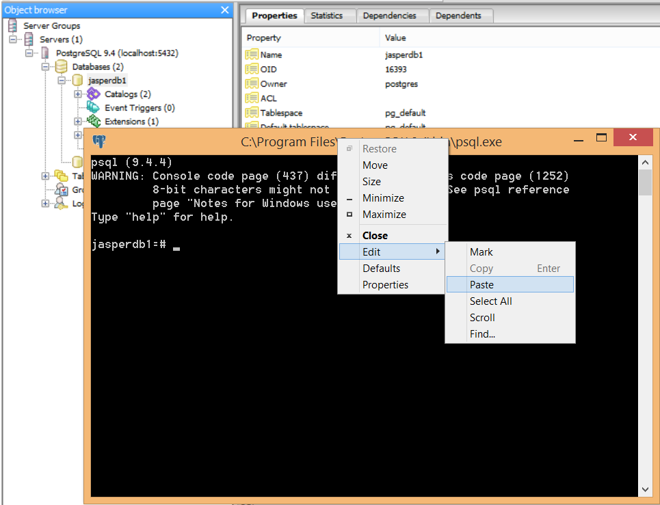Click the Name property row icon

pyautogui.click(x=252, y=55)
